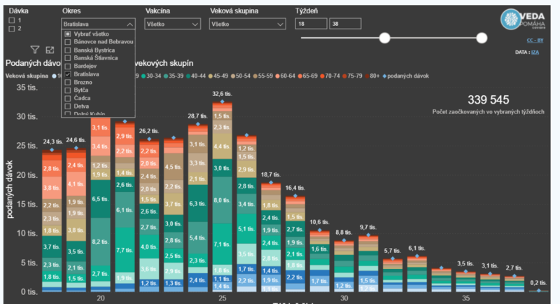Click the 40-44 legend item
The height and width of the screenshot is (304, 560).
[196, 76]
